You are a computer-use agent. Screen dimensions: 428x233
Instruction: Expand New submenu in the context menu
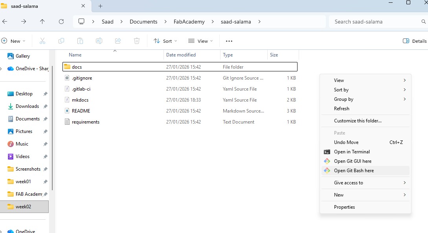(x=366, y=195)
